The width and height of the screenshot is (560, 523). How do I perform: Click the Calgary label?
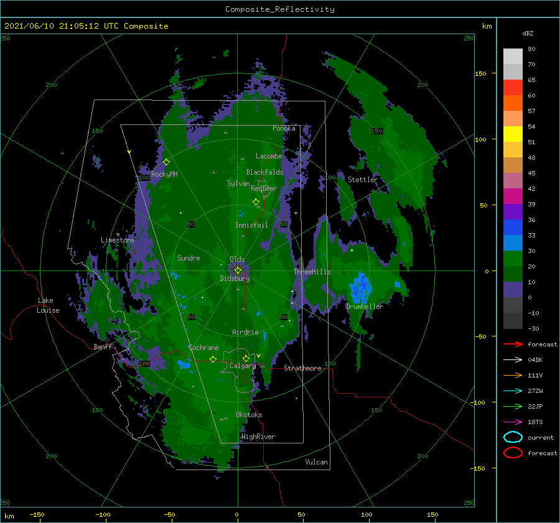click(x=243, y=366)
